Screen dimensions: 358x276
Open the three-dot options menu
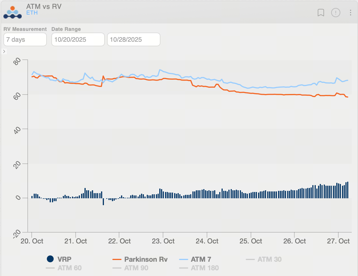click(350, 13)
